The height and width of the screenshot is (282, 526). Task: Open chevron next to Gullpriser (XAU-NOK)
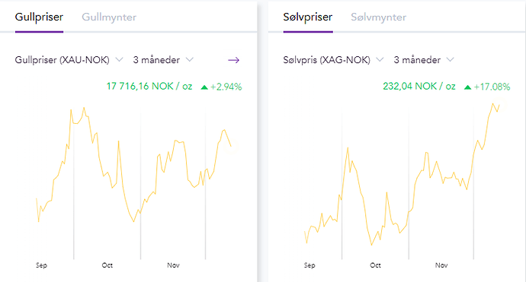[x=119, y=59]
